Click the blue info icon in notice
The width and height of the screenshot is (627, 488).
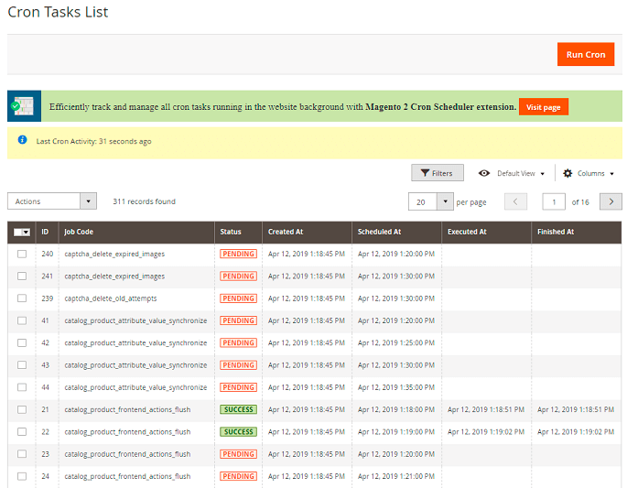point(22,141)
